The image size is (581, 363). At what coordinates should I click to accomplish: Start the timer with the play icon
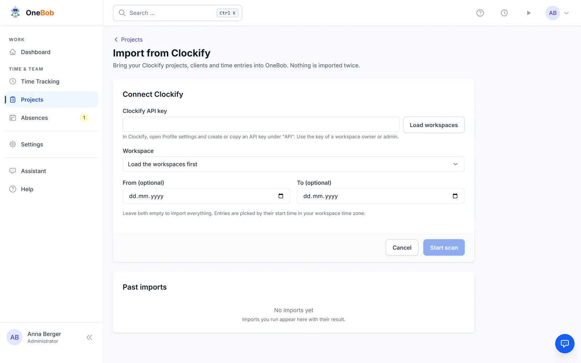tap(529, 13)
